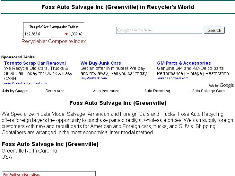Viewport: 235px width, 176px height.
Task: Click the Sponsored Links heading
Action: tap(18, 57)
